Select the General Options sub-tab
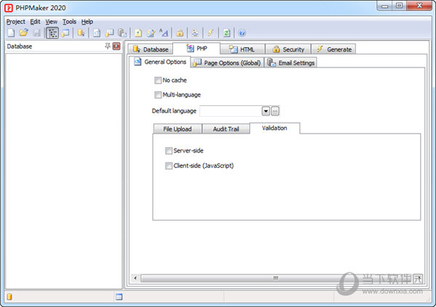 tap(160, 62)
